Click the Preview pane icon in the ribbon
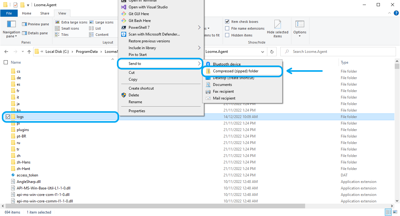 click(24, 24)
